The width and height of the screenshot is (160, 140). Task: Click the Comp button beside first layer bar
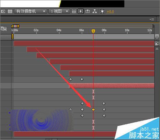(157, 43)
